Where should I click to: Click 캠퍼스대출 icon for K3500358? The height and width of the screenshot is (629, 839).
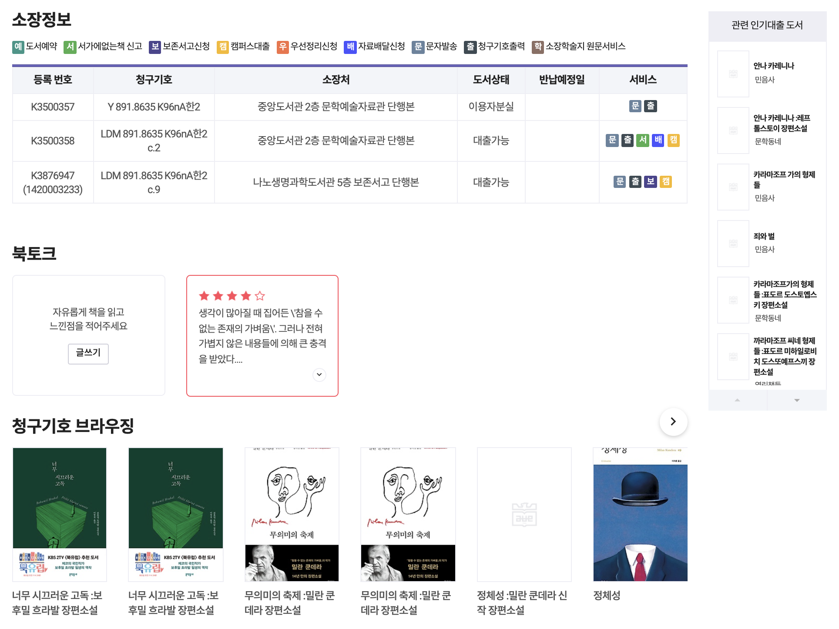[x=674, y=140]
